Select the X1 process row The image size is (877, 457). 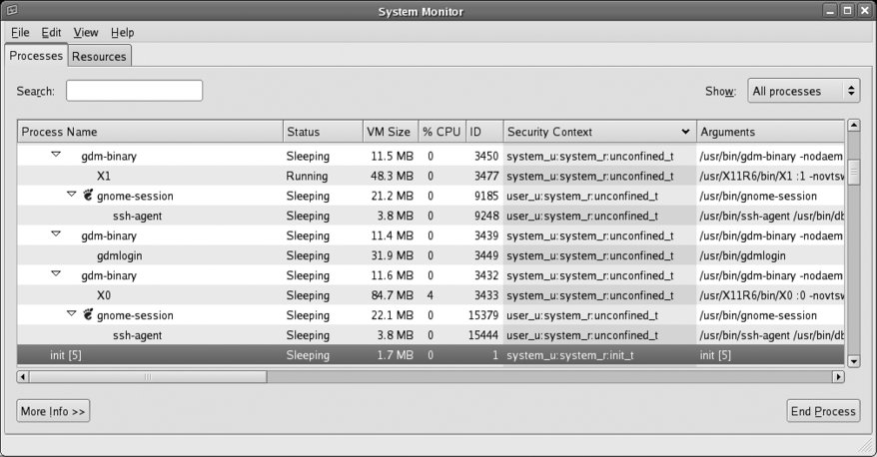431,176
